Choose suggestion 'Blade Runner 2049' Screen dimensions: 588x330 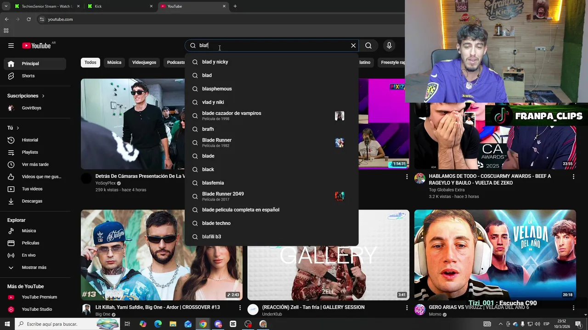(271, 196)
